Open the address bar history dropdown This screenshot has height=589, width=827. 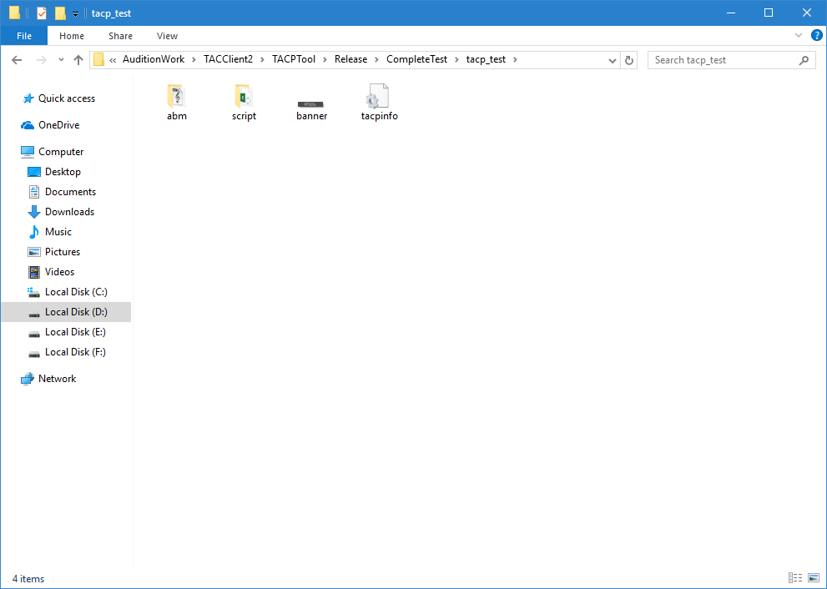tap(613, 60)
